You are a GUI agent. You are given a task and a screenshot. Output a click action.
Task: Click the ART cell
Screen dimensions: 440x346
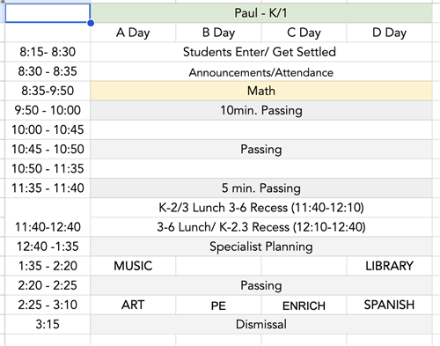pos(133,305)
